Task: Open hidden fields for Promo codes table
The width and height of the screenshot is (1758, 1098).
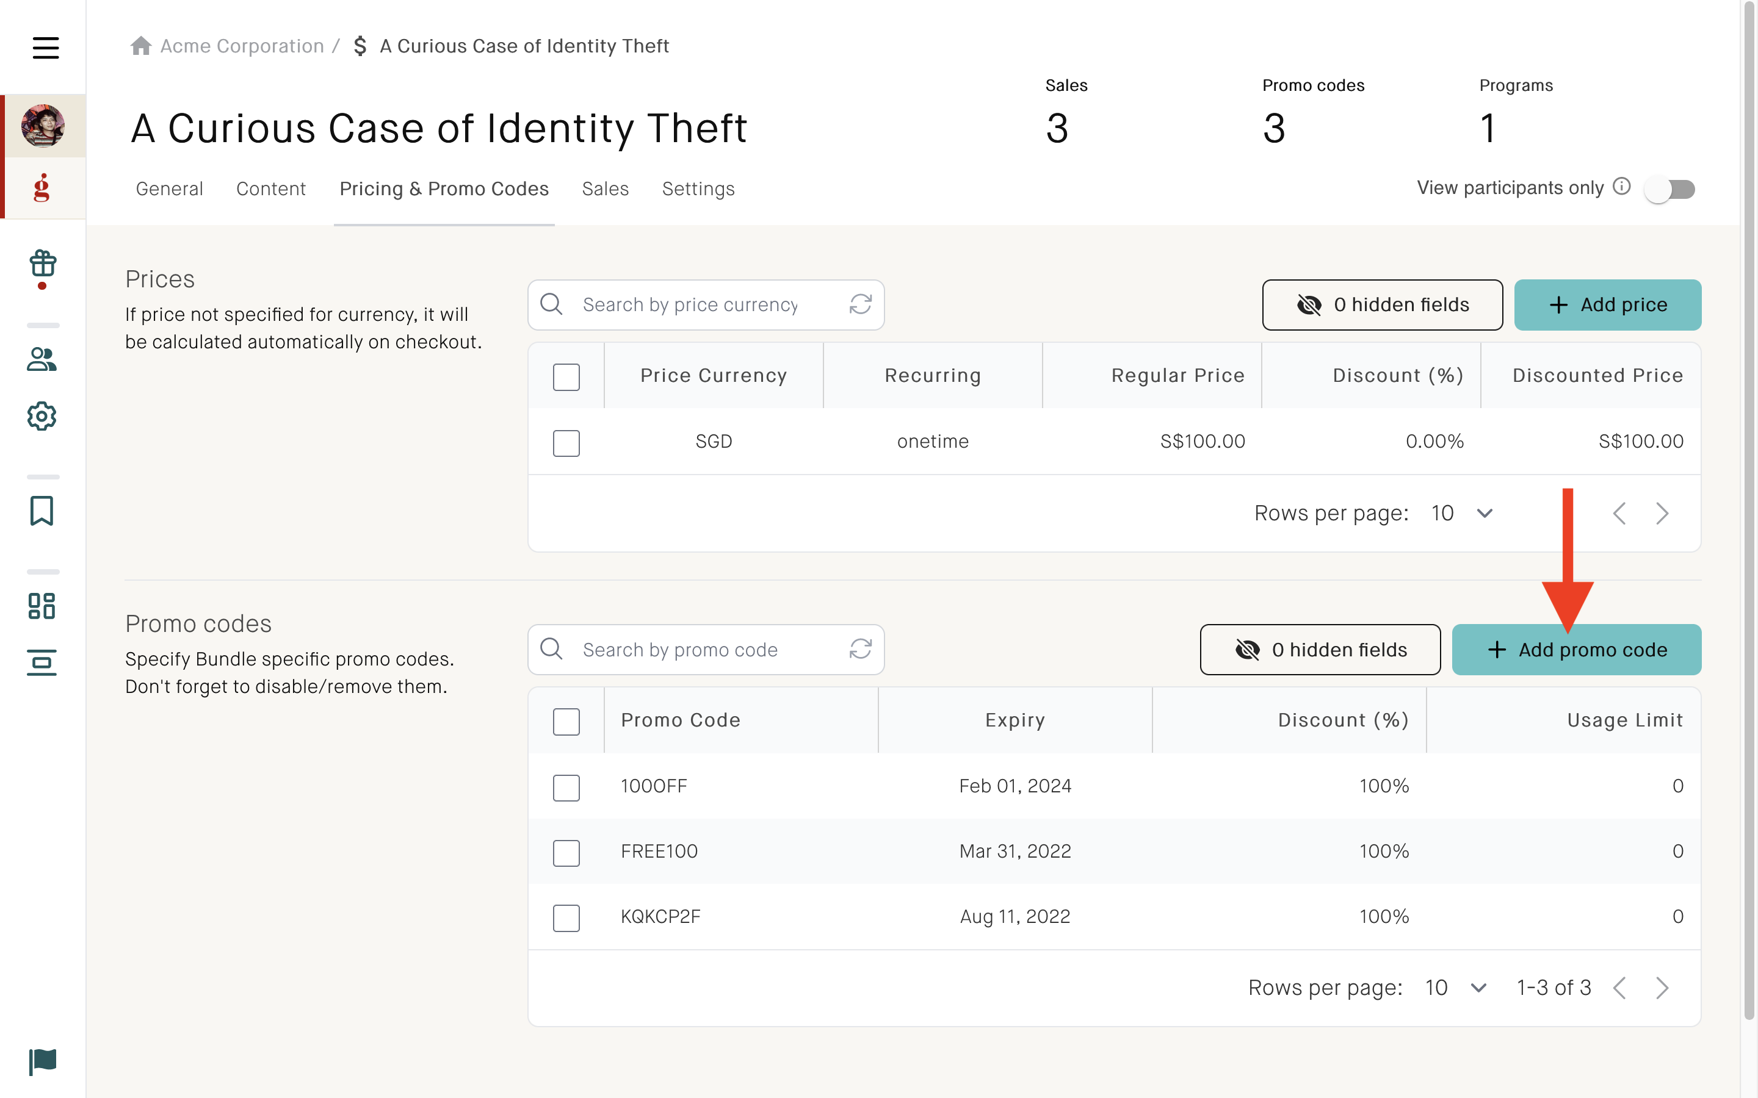Action: tap(1320, 650)
